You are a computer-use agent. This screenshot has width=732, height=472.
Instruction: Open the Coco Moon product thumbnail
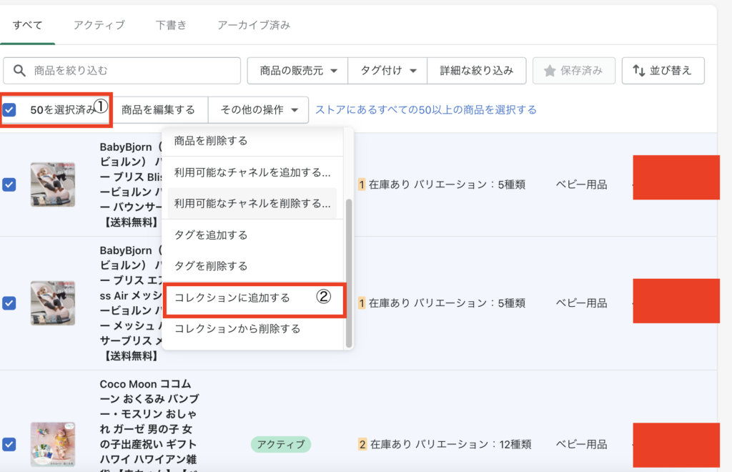tap(52, 443)
